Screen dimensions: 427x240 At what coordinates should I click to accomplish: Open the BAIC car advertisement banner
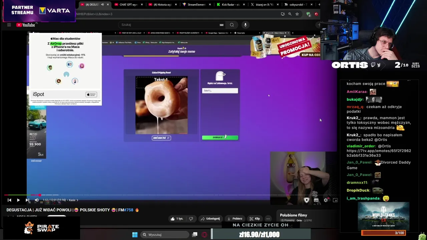36,132
